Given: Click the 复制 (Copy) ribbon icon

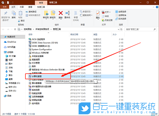Looking at the screenshot, I should [14, 13].
